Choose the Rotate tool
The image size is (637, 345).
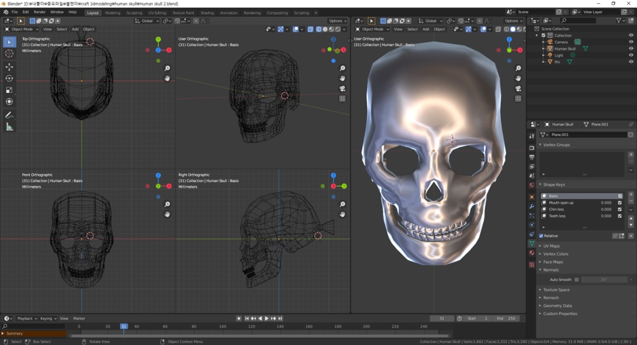9,78
